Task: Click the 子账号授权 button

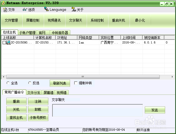Action: 38,118
